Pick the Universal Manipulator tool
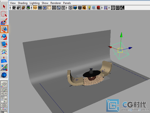 [x=4, y=52]
